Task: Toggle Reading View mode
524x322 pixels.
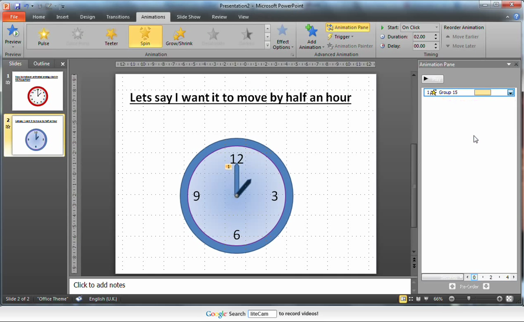Action: [418, 299]
